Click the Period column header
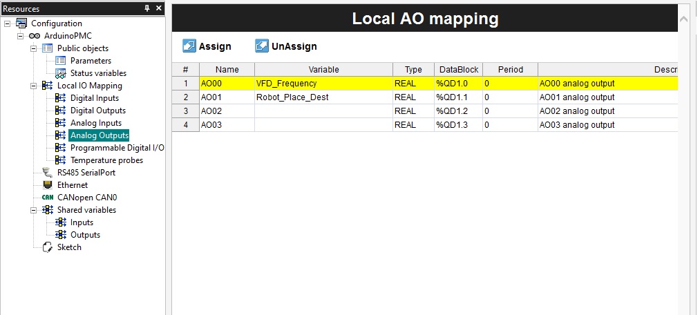Screen dimensions: 700x315 coord(510,70)
